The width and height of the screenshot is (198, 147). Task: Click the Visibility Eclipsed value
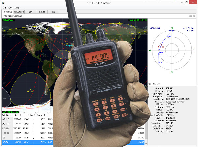point(170,131)
